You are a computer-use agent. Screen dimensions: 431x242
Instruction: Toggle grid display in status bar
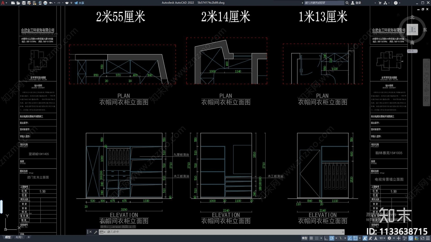tap(311, 238)
